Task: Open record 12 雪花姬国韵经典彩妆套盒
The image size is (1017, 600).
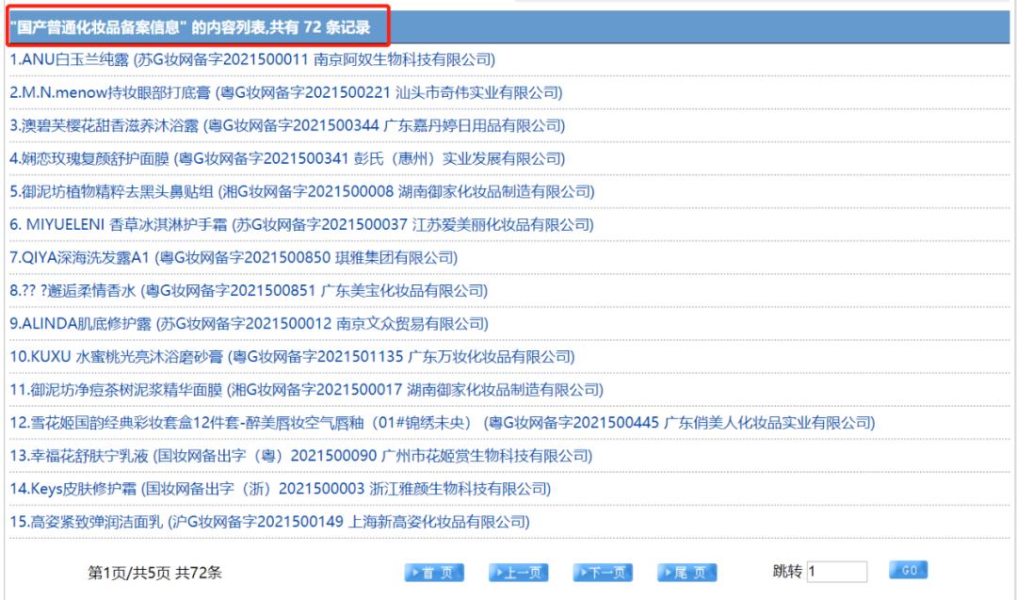Action: (x=443, y=423)
